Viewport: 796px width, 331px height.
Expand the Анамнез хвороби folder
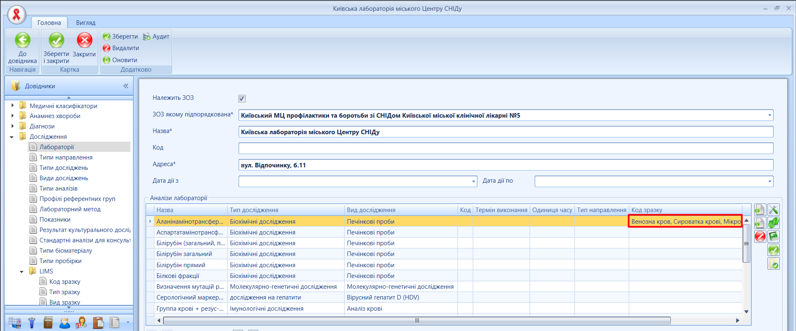tap(12, 116)
